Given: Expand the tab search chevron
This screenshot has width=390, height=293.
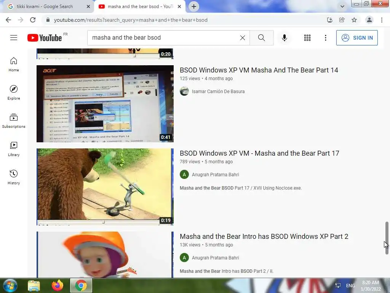Looking at the screenshot, I should (342, 6).
